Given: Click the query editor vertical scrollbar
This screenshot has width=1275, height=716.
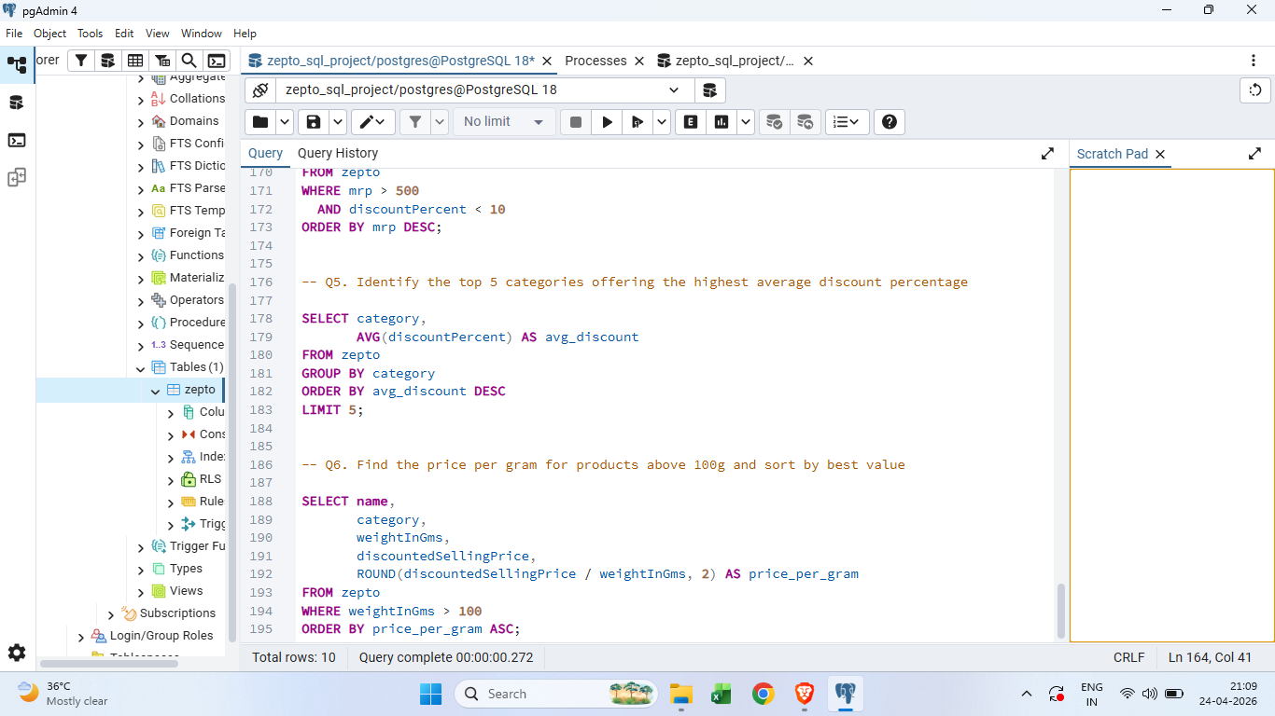Looking at the screenshot, I should pos(1060,609).
